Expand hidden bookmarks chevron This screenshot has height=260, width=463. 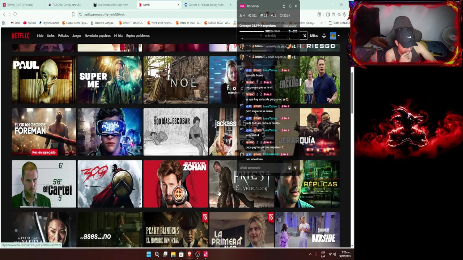tap(321, 23)
